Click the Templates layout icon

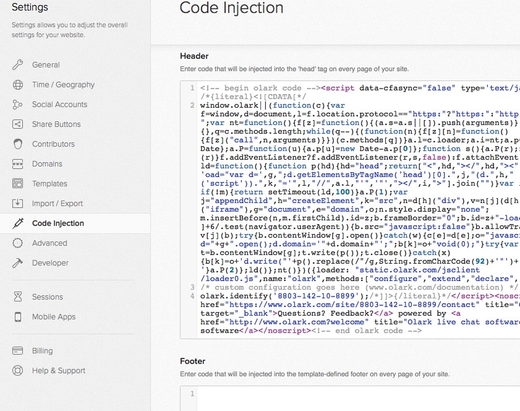coord(18,184)
